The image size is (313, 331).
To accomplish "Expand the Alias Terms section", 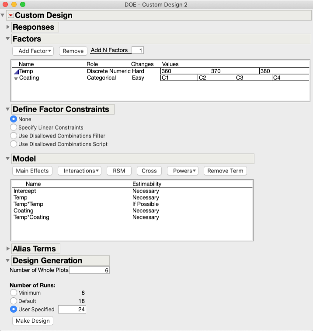I will [x=8, y=249].
